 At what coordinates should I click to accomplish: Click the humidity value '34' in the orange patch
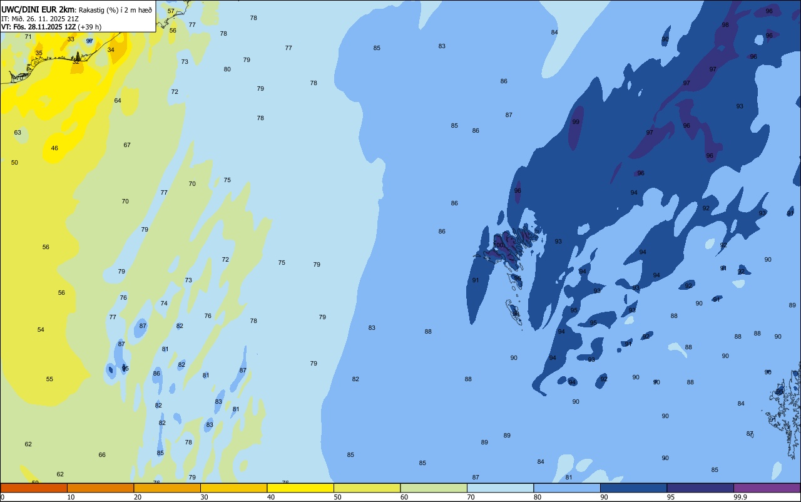[x=111, y=50]
